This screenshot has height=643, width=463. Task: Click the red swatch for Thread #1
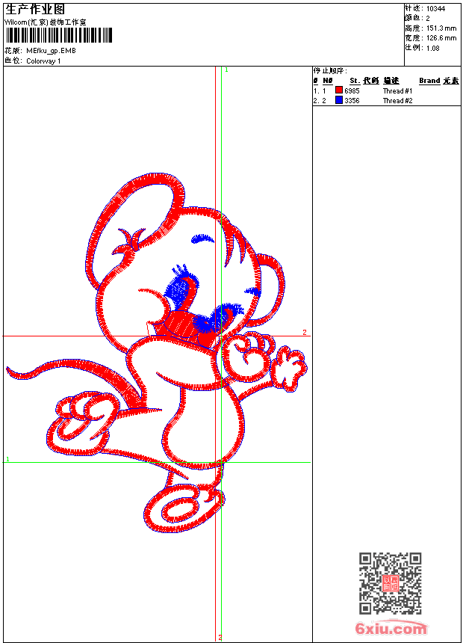click(339, 90)
